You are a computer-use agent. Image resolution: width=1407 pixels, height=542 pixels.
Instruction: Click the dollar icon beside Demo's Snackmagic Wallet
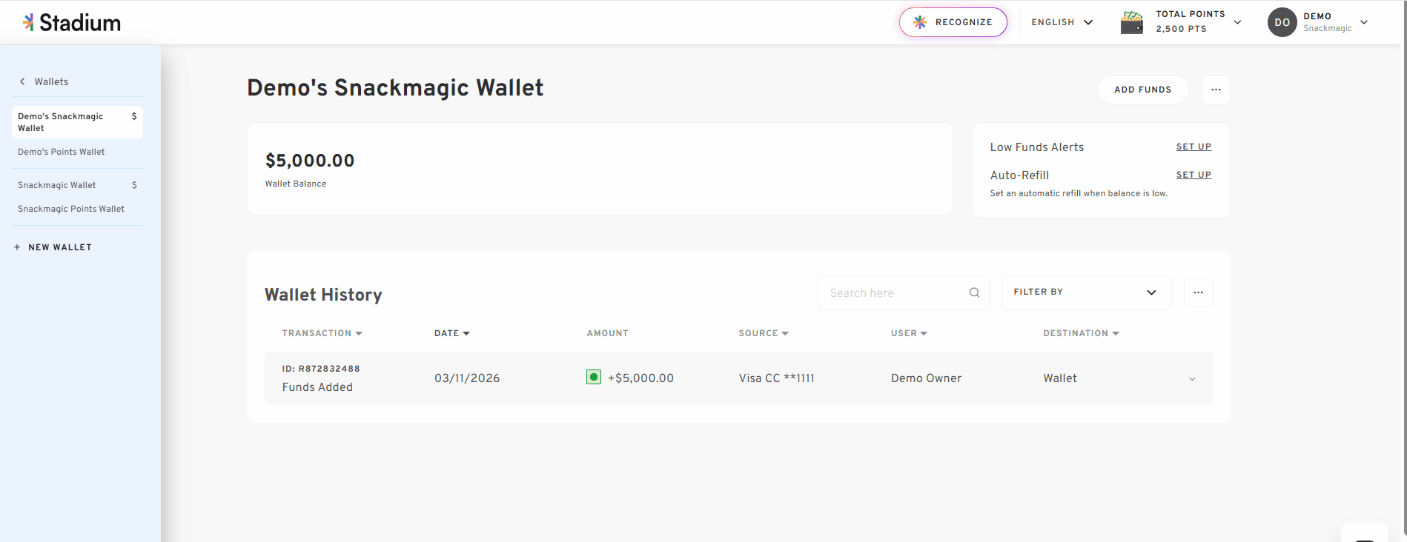point(134,116)
